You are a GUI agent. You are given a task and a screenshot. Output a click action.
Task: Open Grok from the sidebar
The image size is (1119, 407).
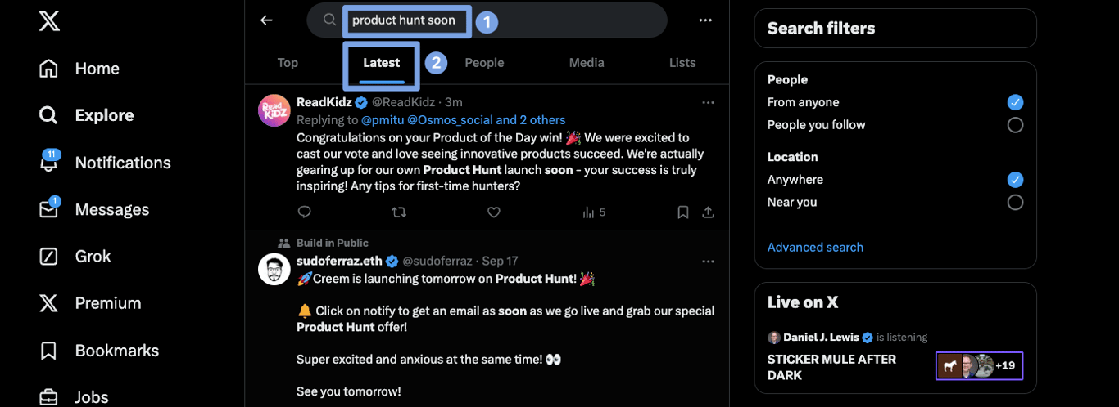click(x=93, y=257)
